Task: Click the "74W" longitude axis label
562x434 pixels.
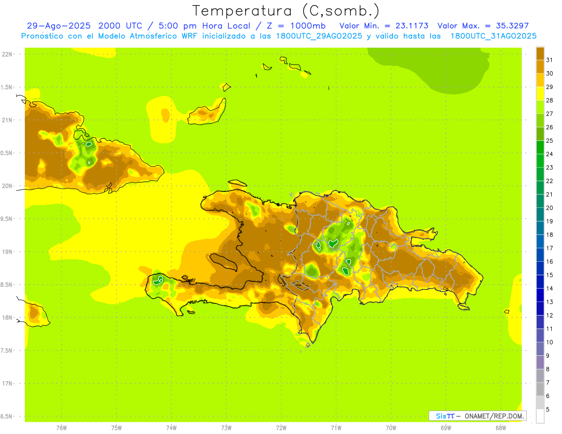Action: tap(171, 428)
